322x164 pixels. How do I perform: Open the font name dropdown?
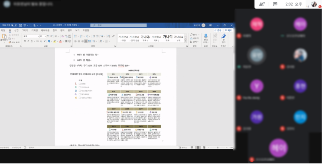pos(39,36)
